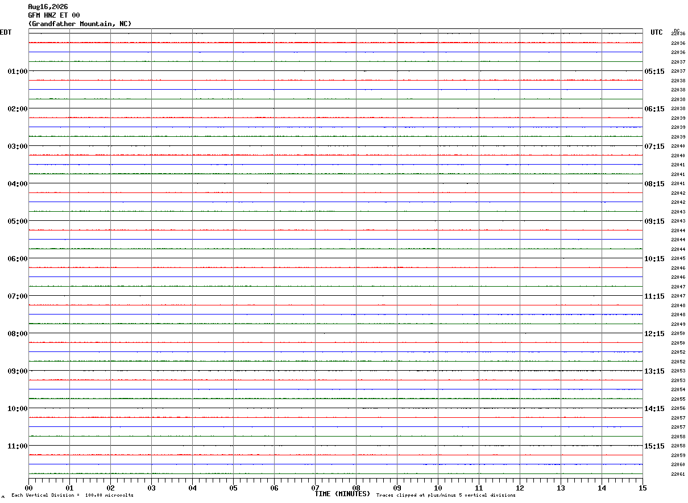Click the 13:15 UTC row label

[654, 371]
